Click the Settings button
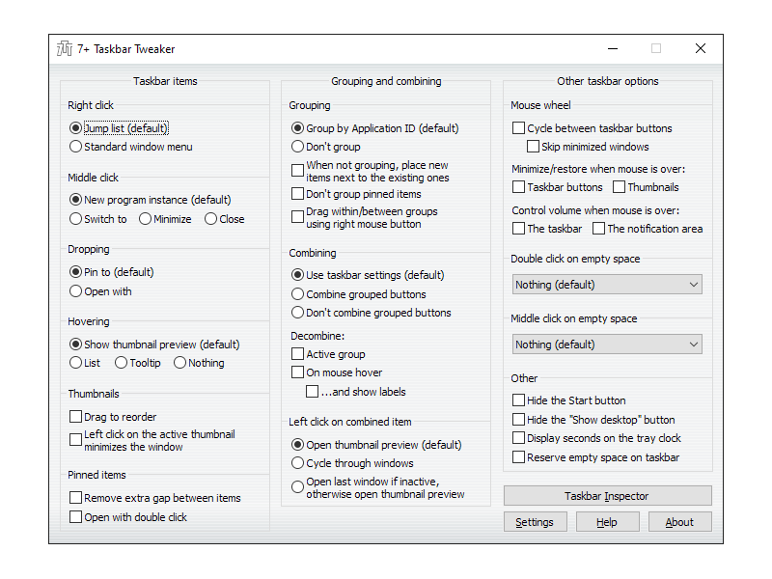Viewport: 772px width, 579px height. point(535,522)
